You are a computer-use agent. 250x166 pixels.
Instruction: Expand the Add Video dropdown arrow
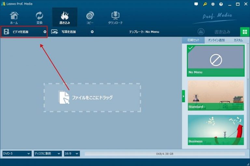pyautogui.click(x=45, y=32)
